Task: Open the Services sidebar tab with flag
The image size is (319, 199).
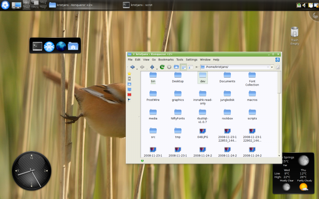Action: (x=129, y=100)
